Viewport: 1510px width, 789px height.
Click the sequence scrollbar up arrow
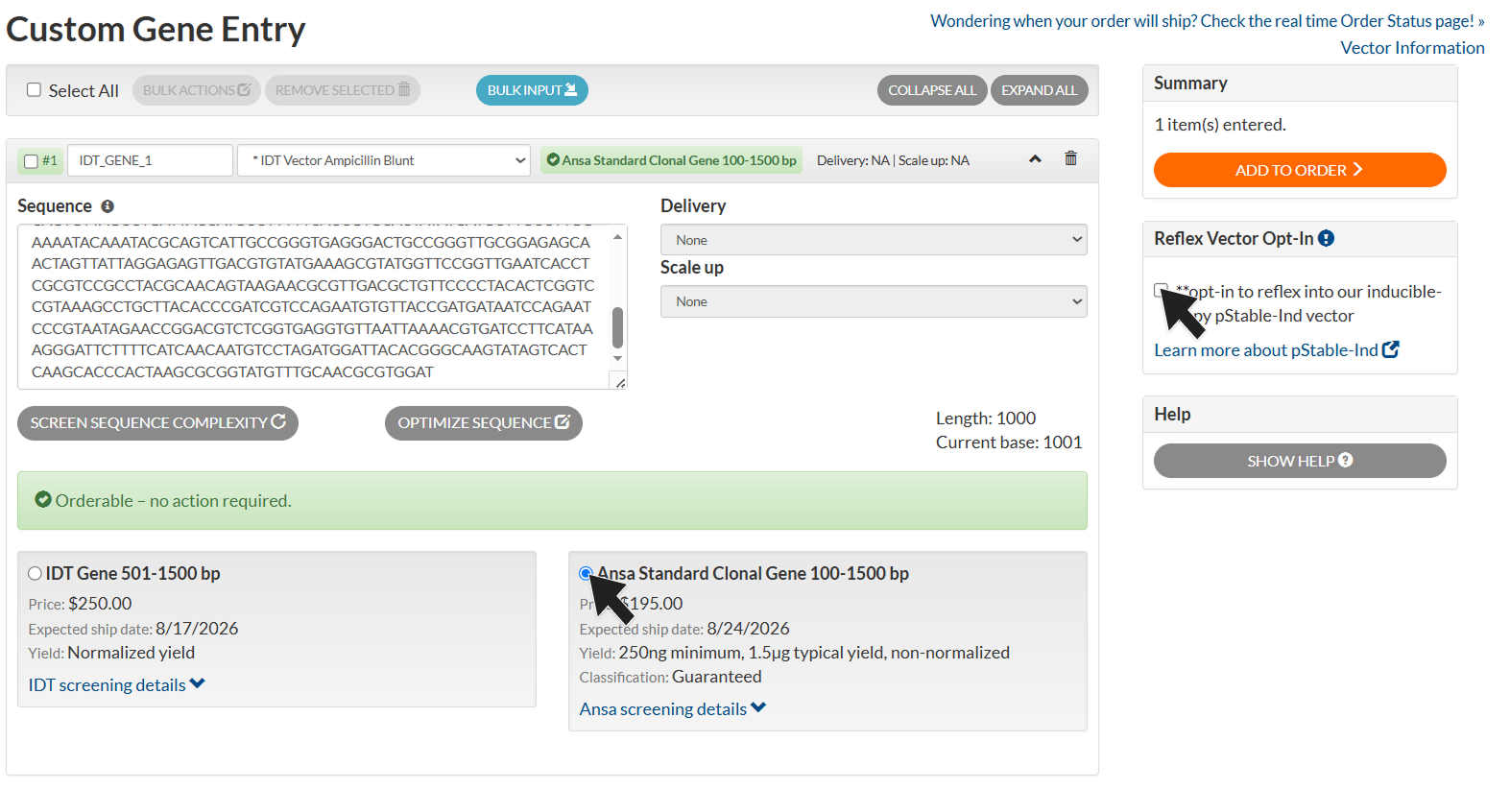click(617, 236)
